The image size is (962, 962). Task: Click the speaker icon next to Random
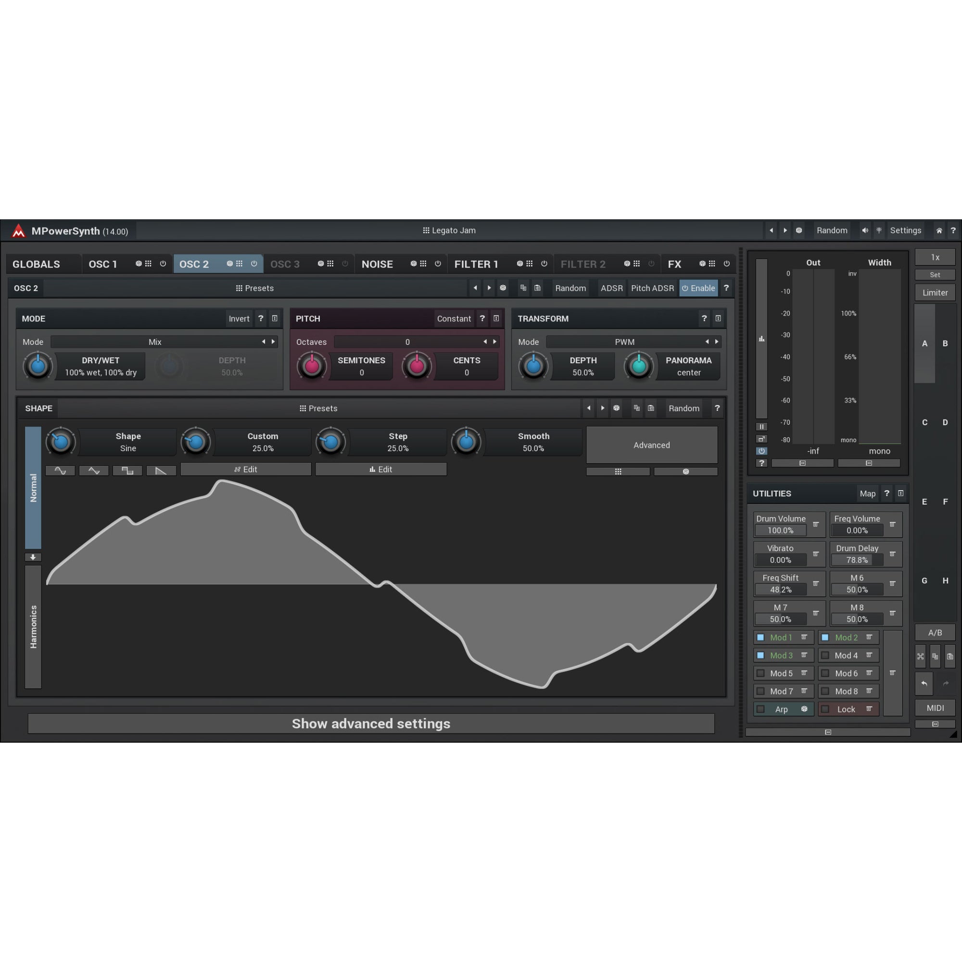point(865,230)
